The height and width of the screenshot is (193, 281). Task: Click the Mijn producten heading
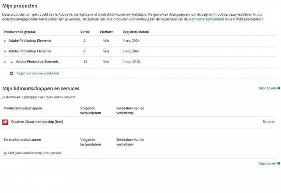coord(20,6)
